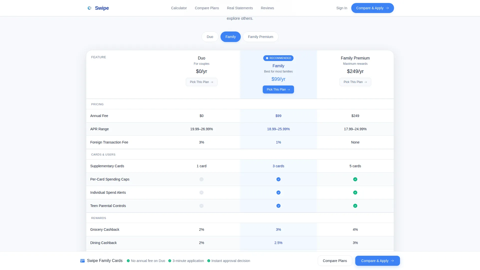Click the Sign In link
This screenshot has width=480, height=270.
pyautogui.click(x=341, y=8)
